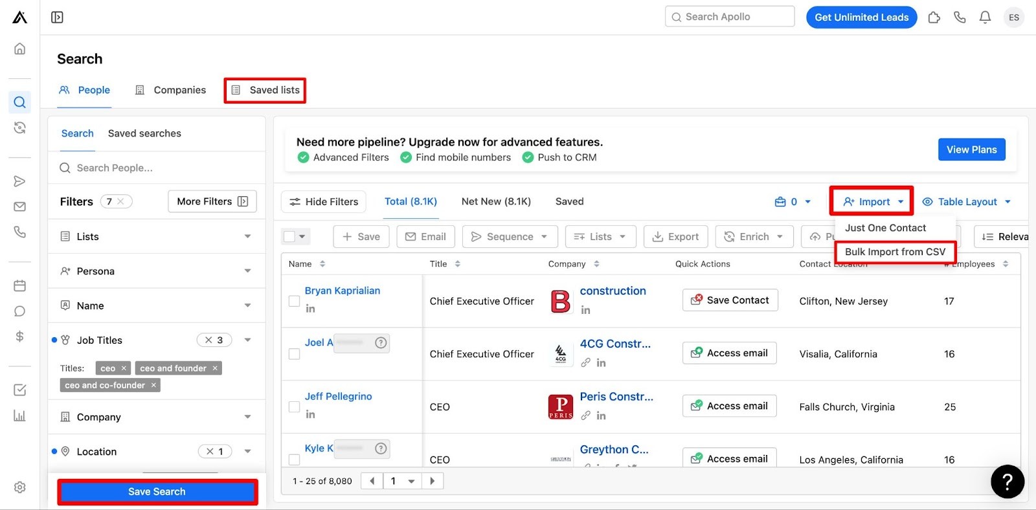Remove the 'ceo' title filter chip
Image resolution: width=1036 pixels, height=510 pixels.
[124, 368]
